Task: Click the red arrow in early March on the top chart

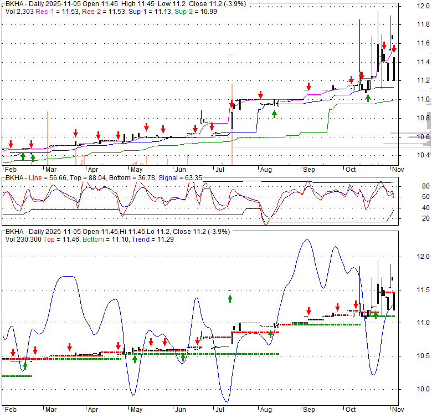Action: (75, 133)
